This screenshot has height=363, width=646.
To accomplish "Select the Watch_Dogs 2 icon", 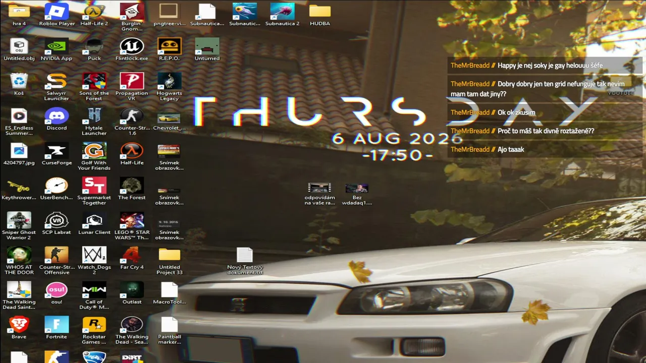I will coord(94,261).
